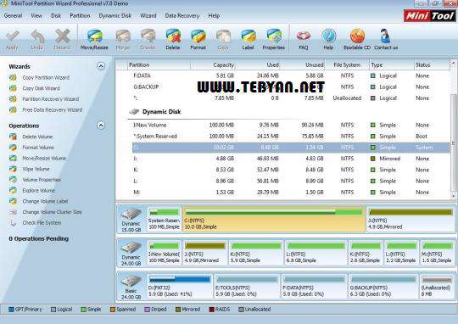Screen dimensions: 458x324
Task: Select the Unallocated 8 MB block
Action: click(x=437, y=287)
